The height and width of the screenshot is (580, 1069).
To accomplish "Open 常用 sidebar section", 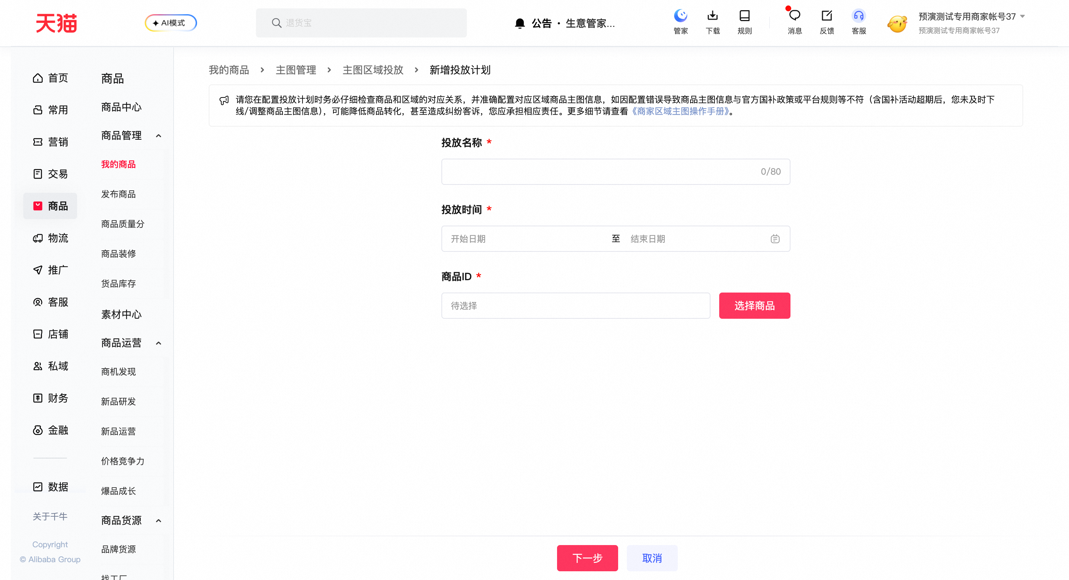I will coord(50,110).
